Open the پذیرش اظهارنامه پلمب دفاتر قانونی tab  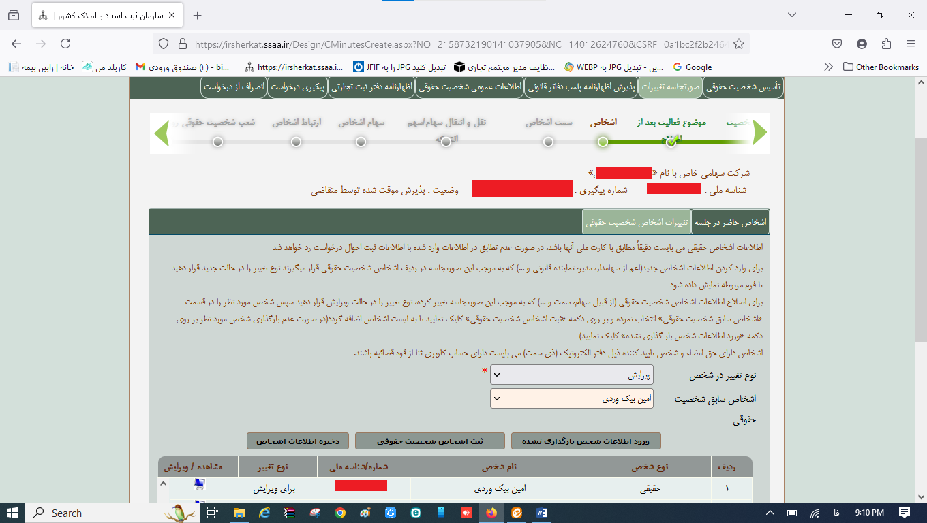click(x=581, y=87)
